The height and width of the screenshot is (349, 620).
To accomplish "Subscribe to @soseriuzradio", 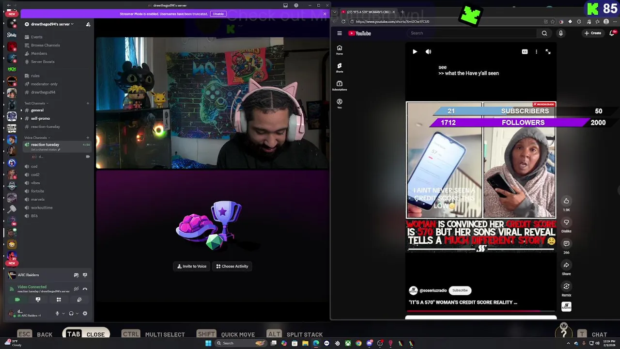I will click(x=460, y=290).
